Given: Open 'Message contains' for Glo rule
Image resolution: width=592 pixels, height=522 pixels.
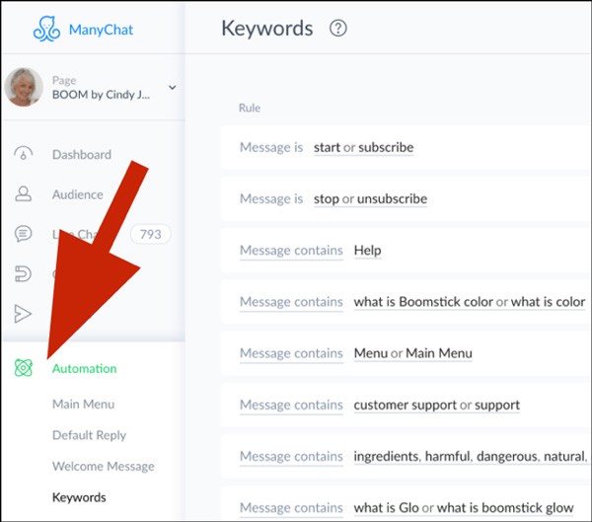Looking at the screenshot, I should 291,507.
